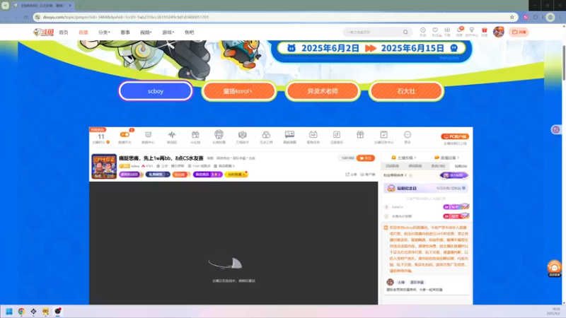Screen dimensions: 566x318
Task: Click the orange 关注 follow button
Action: point(366,158)
